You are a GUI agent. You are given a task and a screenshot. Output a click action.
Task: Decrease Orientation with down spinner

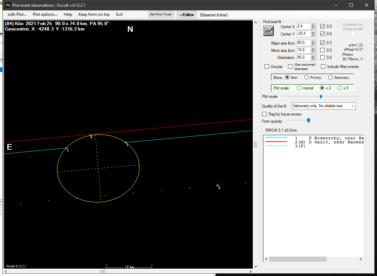(313, 59)
